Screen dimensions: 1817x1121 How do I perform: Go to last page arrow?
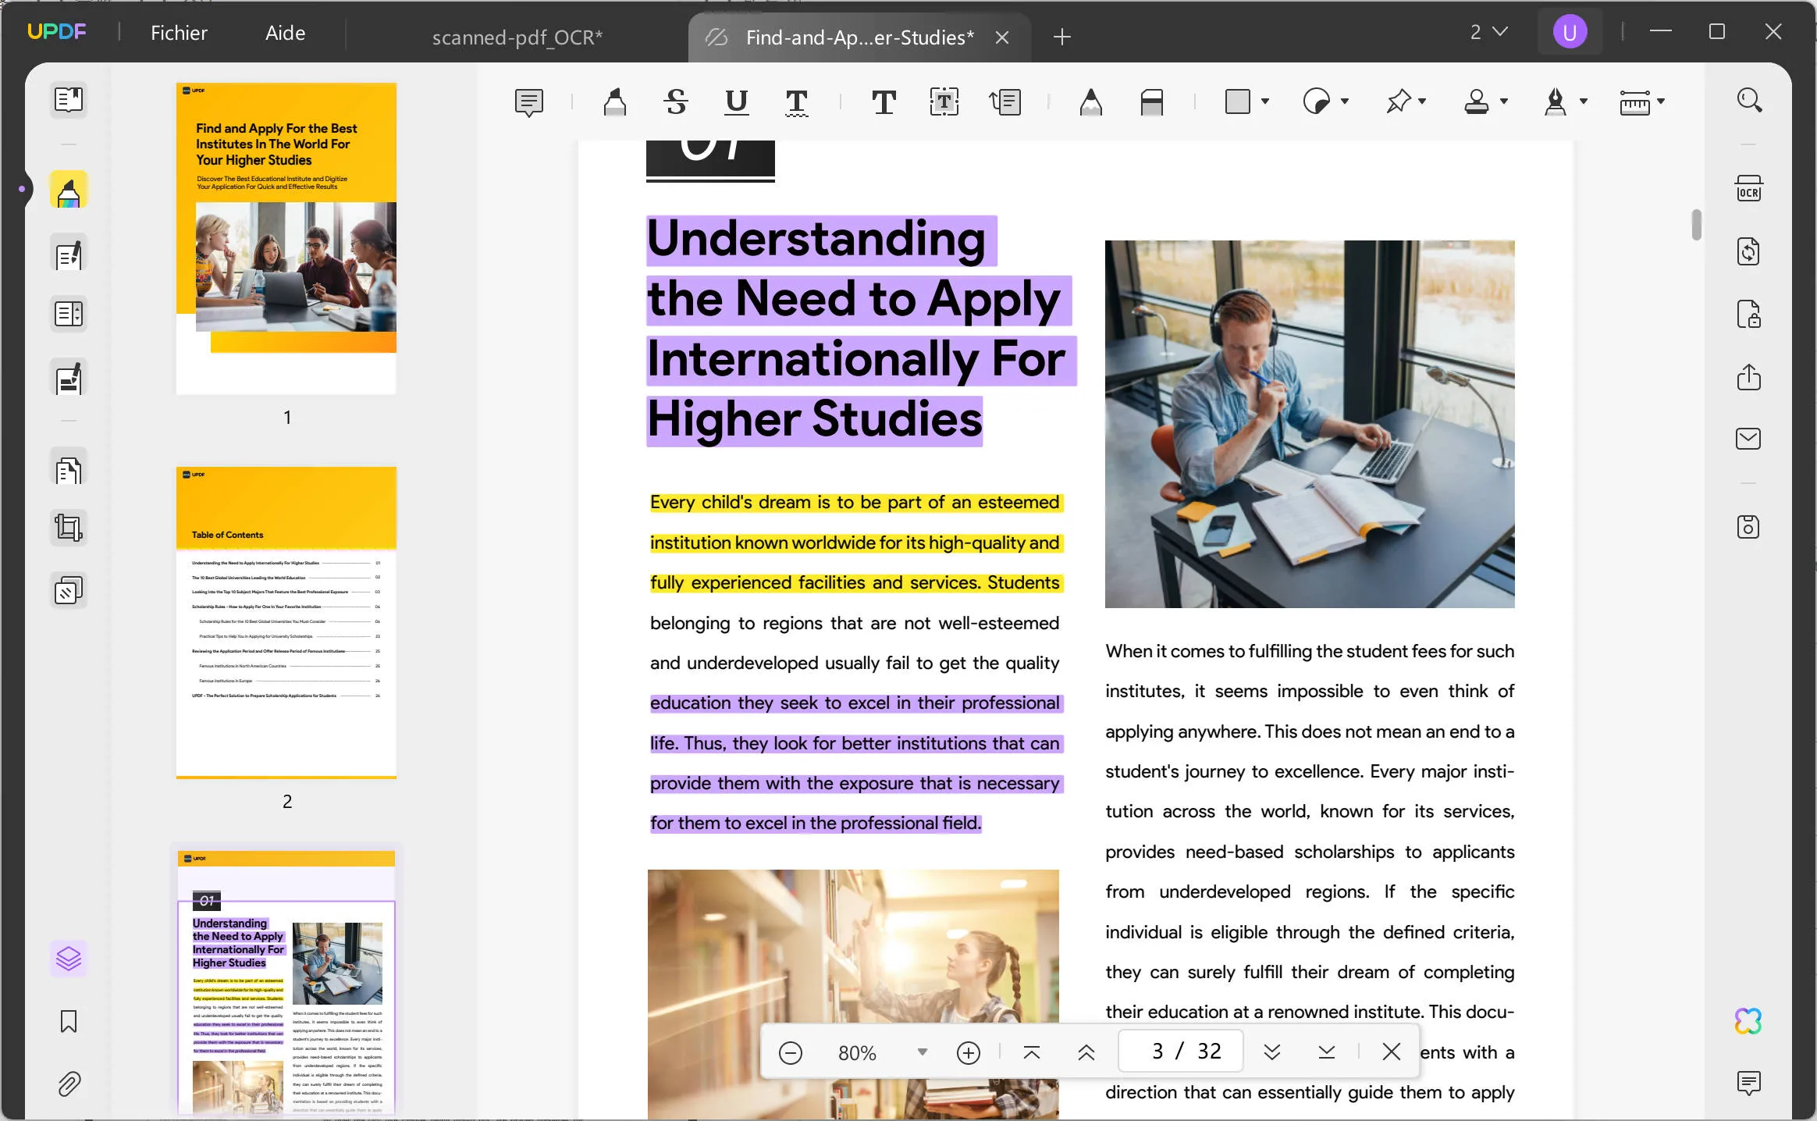click(x=1327, y=1052)
